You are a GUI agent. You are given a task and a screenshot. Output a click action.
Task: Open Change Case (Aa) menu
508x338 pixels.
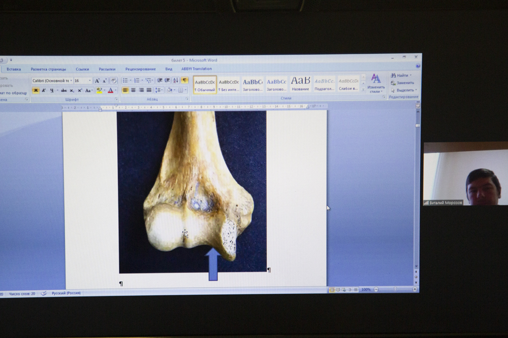point(88,91)
